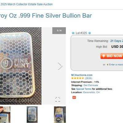
Task: Open the NCAuctions.com seller link
Action: coord(82,75)
